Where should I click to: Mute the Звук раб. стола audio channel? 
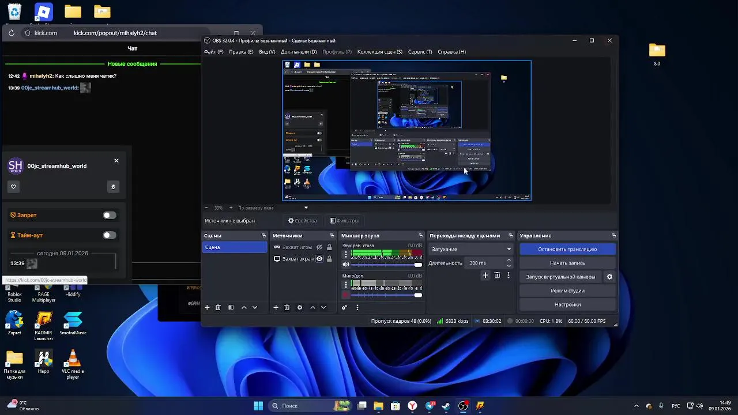coord(346,265)
